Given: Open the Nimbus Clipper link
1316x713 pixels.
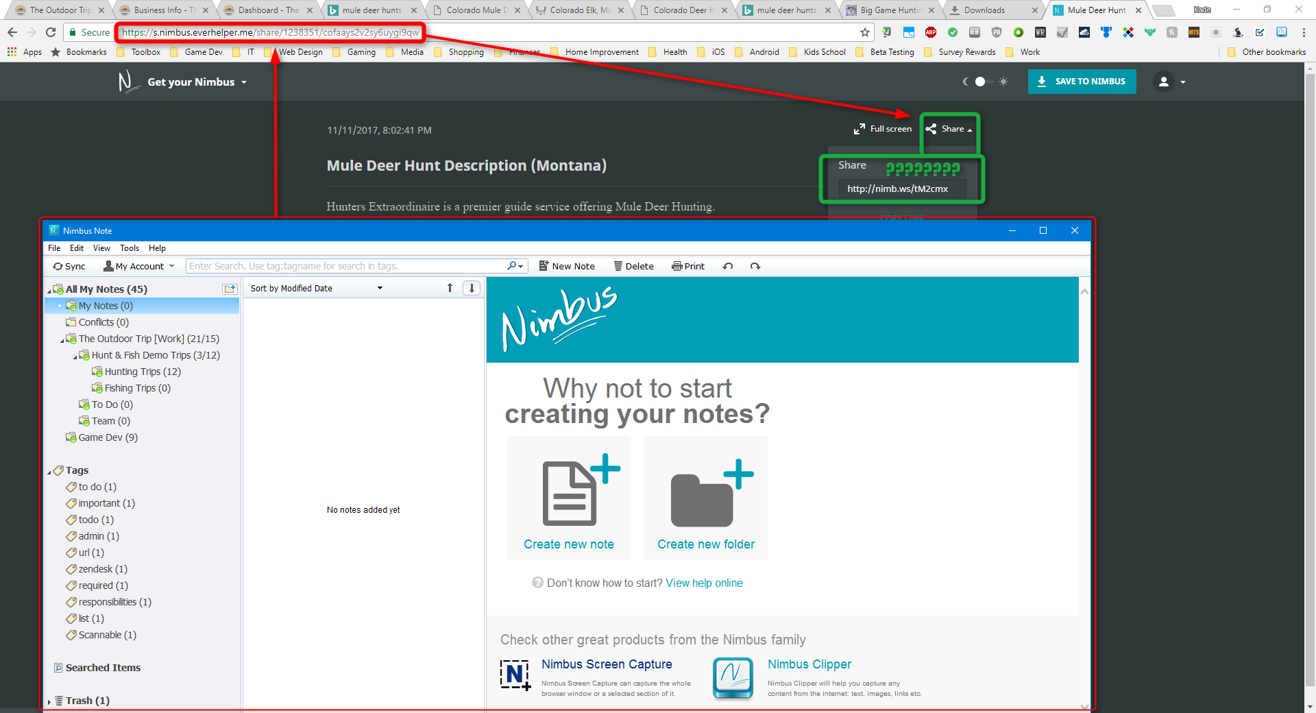Looking at the screenshot, I should (809, 664).
